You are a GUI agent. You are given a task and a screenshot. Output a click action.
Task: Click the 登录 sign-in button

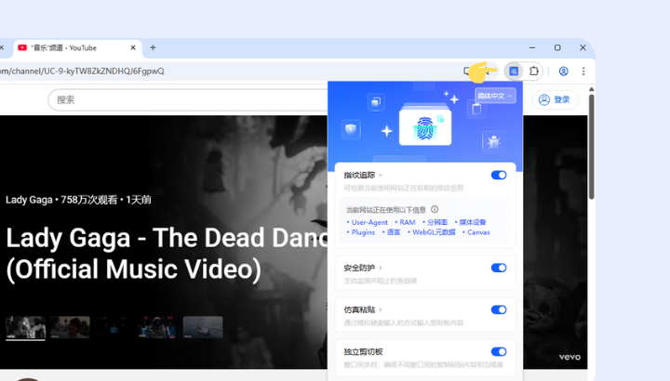click(555, 99)
